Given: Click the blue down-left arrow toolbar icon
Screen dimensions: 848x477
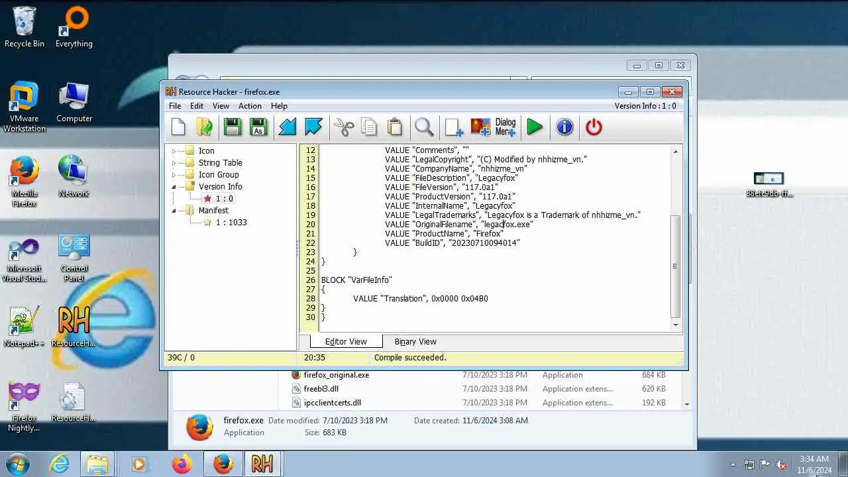Looking at the screenshot, I should (x=288, y=127).
